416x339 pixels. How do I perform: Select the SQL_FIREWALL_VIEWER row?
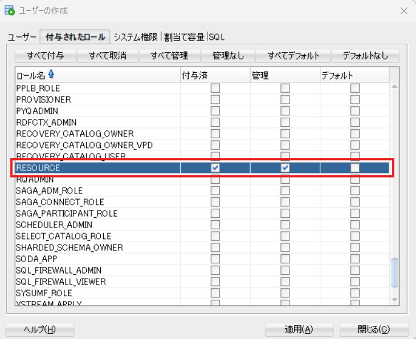(202, 282)
